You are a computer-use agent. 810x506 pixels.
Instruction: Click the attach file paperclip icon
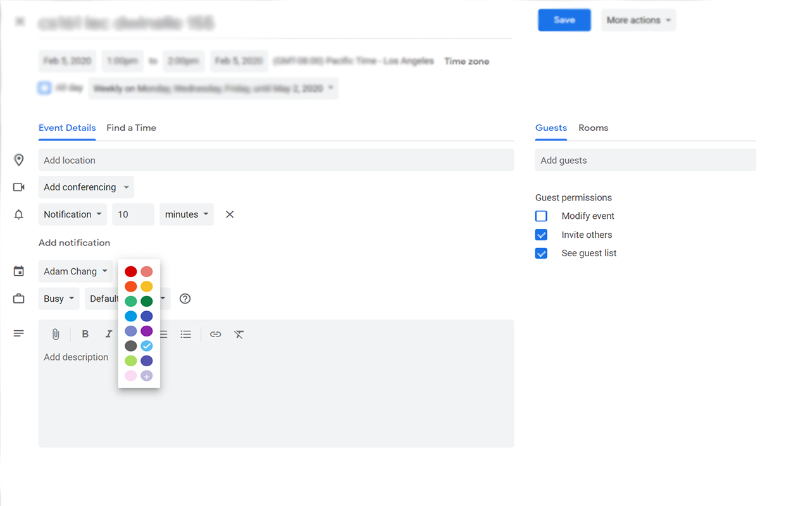coord(56,335)
